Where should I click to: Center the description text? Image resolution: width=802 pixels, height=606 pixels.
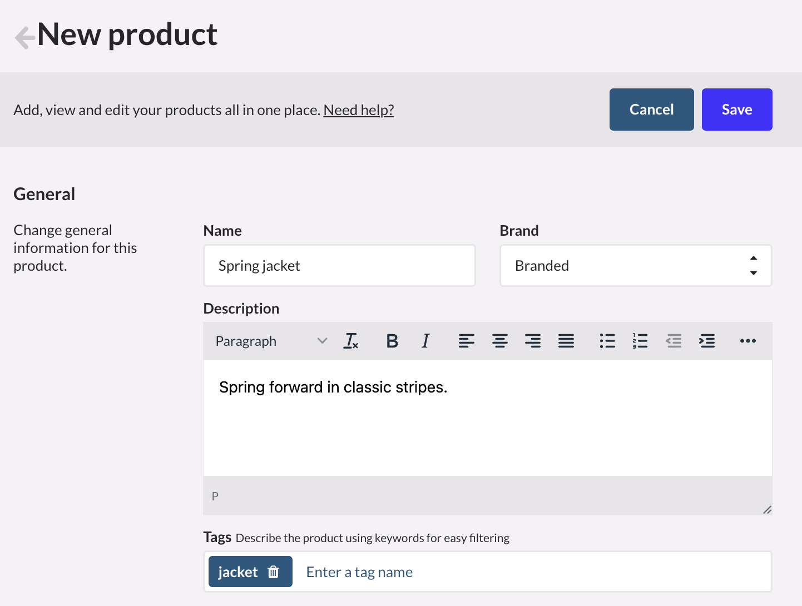coord(499,341)
